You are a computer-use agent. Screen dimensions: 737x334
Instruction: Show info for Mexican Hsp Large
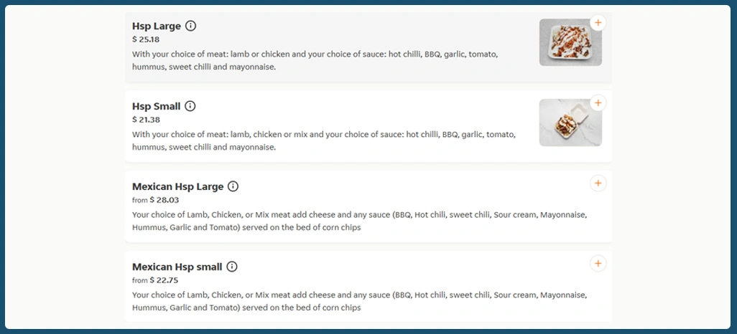(x=233, y=186)
